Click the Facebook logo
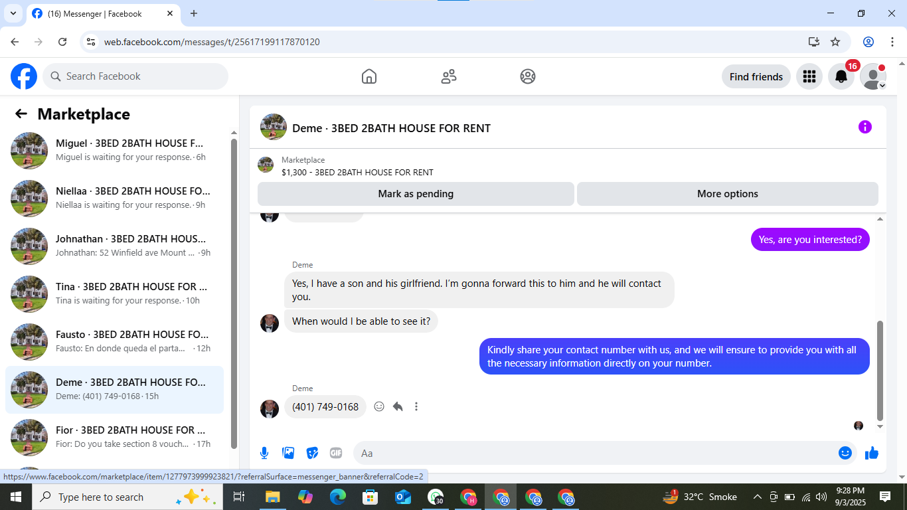 coord(24,76)
